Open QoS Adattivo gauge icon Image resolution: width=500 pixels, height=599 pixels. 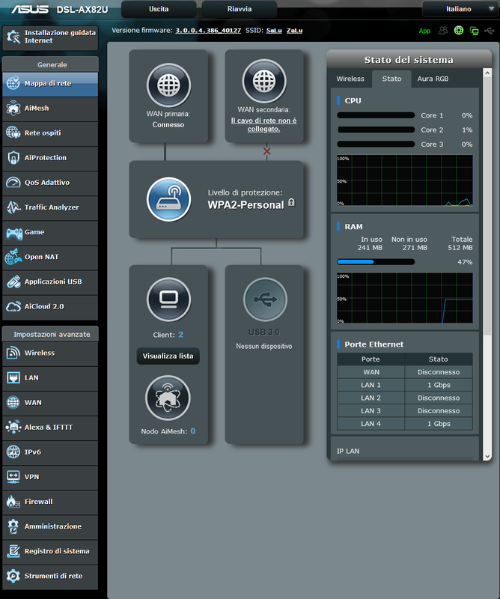pyautogui.click(x=13, y=183)
